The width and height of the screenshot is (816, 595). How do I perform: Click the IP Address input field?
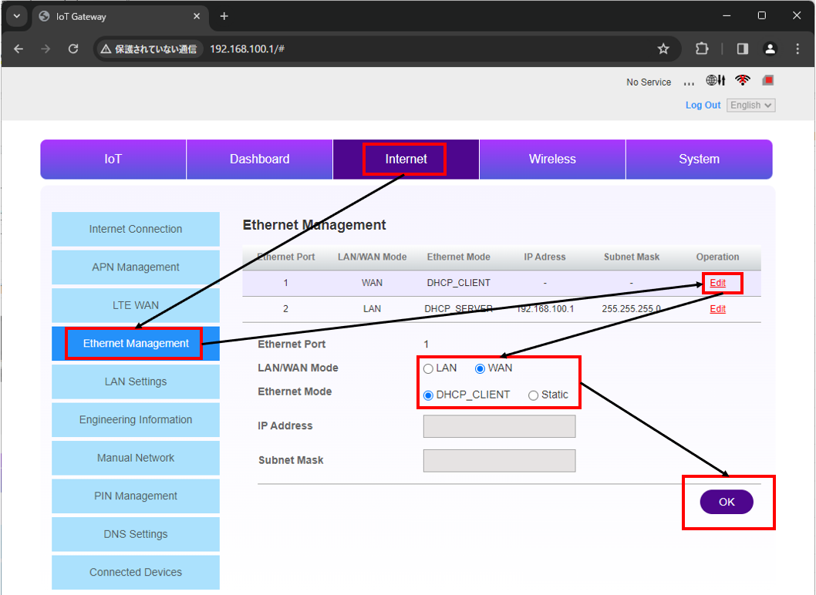coord(499,426)
